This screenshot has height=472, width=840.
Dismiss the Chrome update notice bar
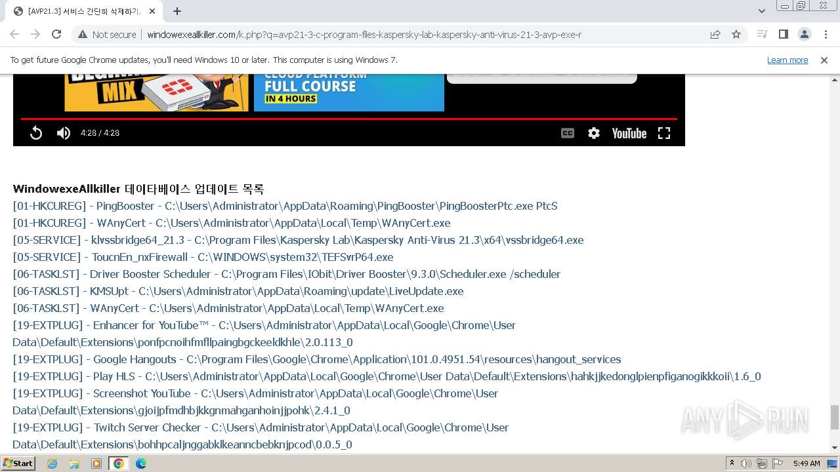[x=824, y=60]
